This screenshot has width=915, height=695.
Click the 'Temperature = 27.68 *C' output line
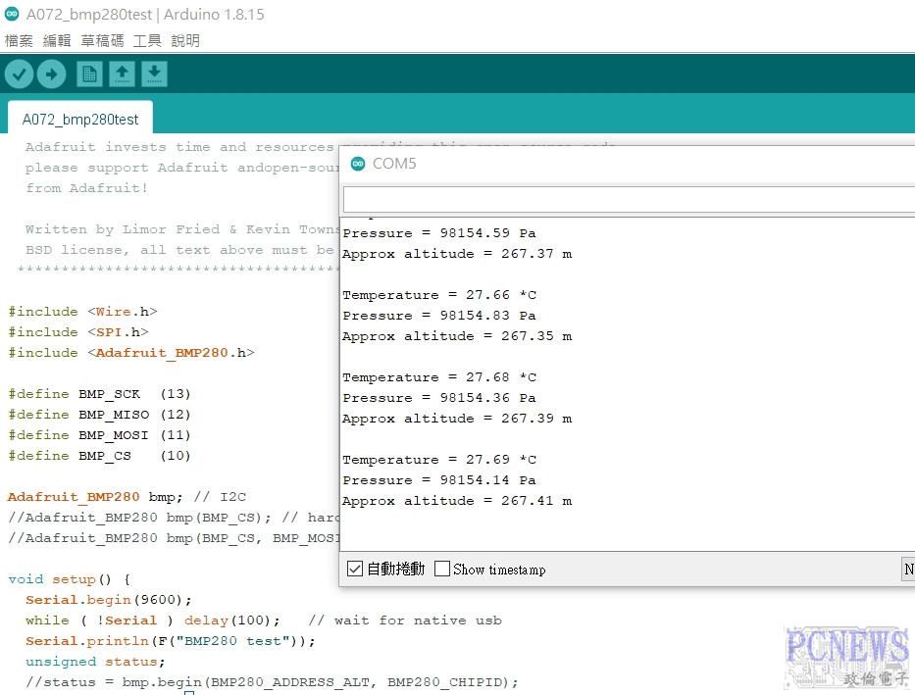click(x=439, y=377)
